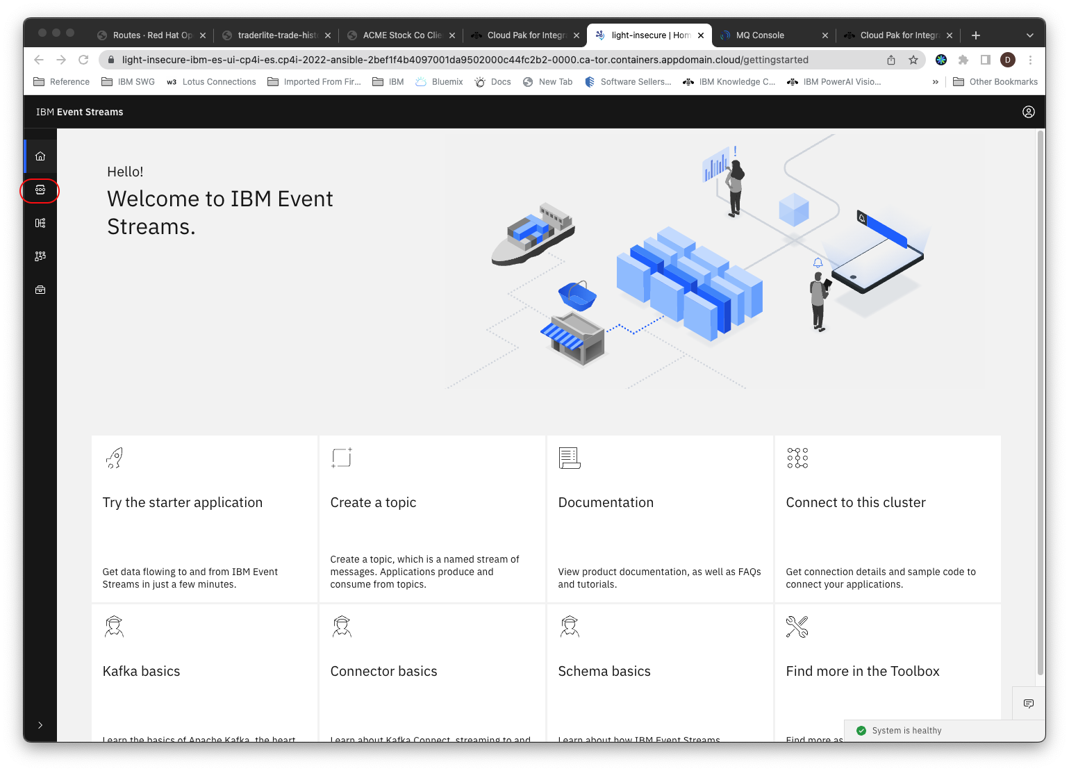Open the browser Extensions puzzle icon

pyautogui.click(x=963, y=60)
